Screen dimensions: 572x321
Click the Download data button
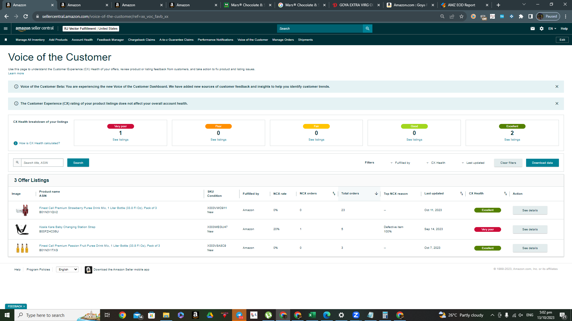point(542,163)
